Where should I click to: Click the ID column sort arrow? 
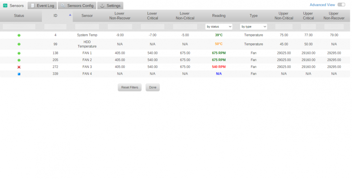click(70, 15)
